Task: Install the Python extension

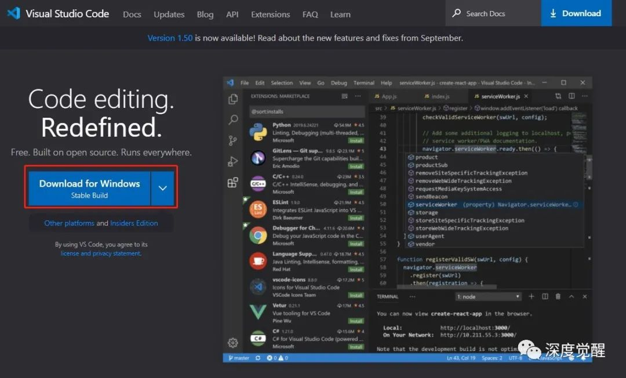Action: (356, 140)
